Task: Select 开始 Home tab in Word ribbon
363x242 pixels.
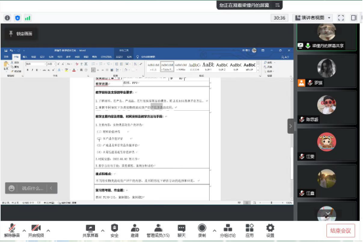Action: pyautogui.click(x=16, y=56)
